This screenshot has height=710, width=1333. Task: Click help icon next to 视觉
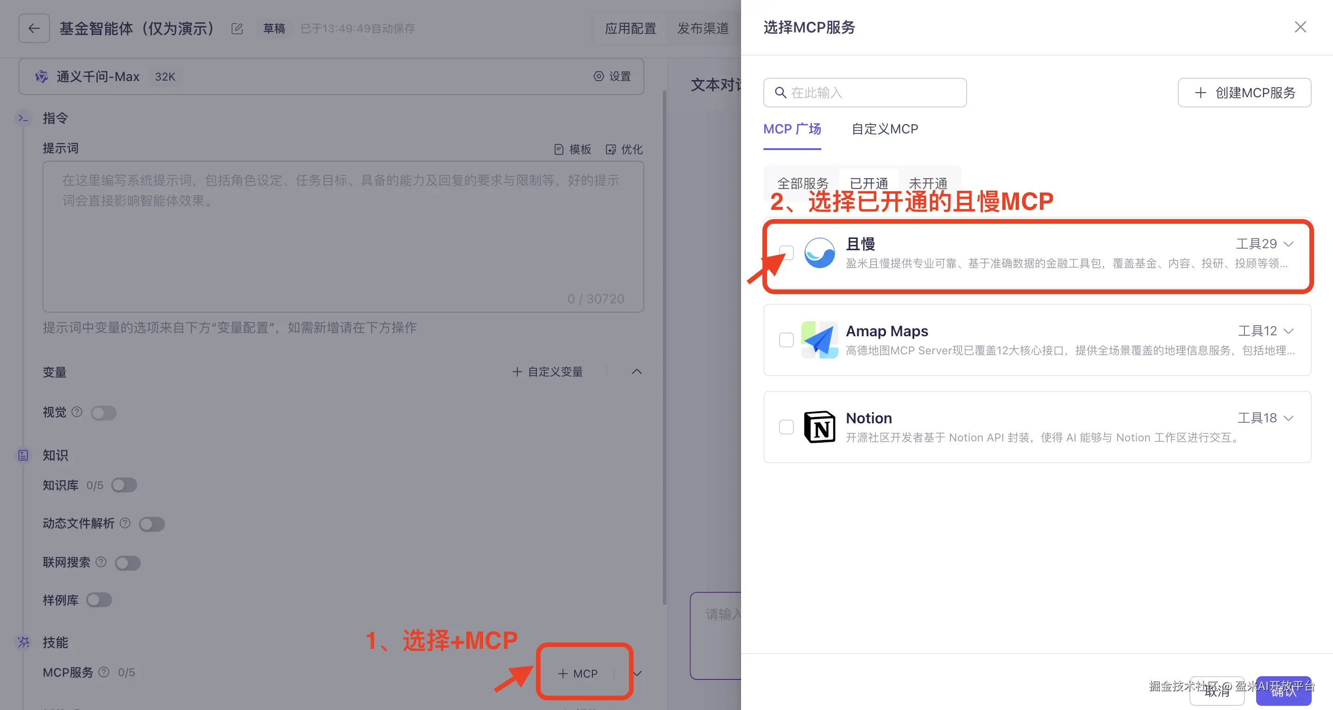pos(77,412)
